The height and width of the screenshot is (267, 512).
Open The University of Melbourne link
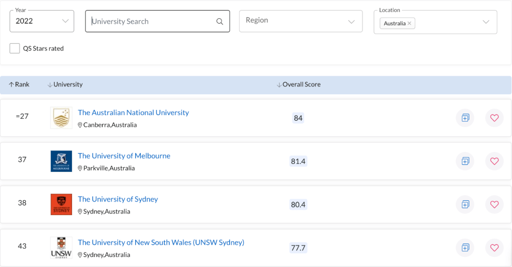pos(124,156)
